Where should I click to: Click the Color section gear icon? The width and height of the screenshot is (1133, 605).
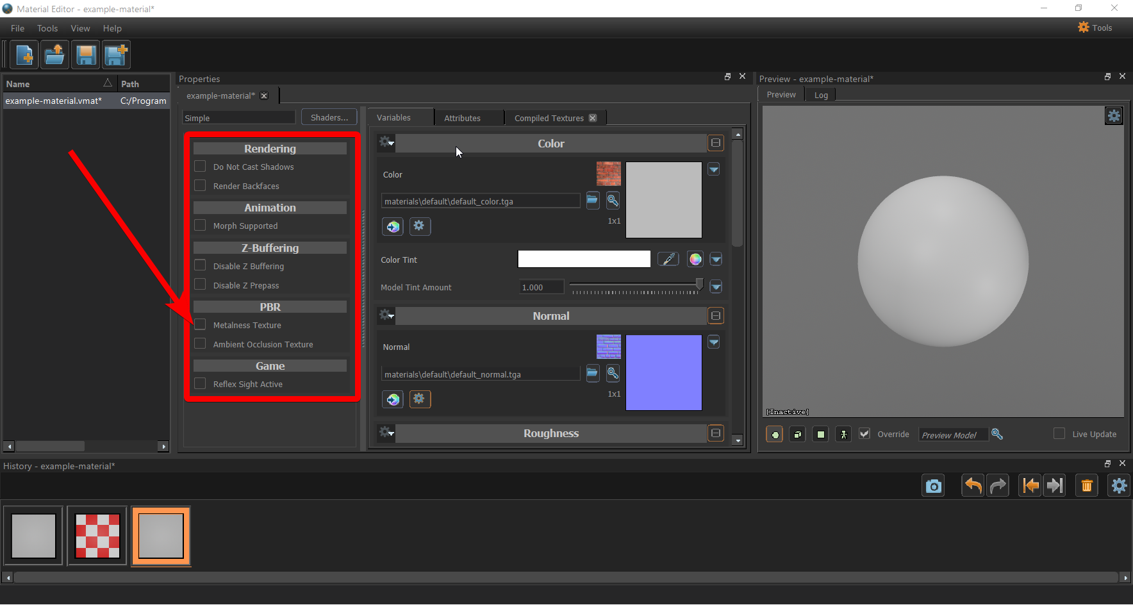click(x=386, y=142)
